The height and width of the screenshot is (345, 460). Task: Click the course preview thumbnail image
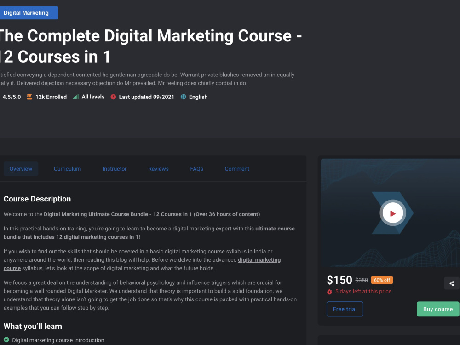coord(390,213)
